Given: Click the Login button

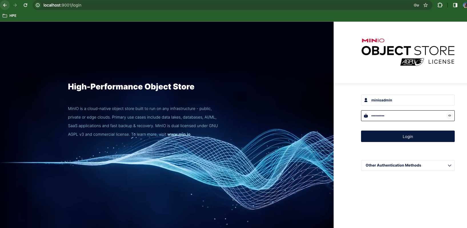Looking at the screenshot, I should (x=408, y=136).
